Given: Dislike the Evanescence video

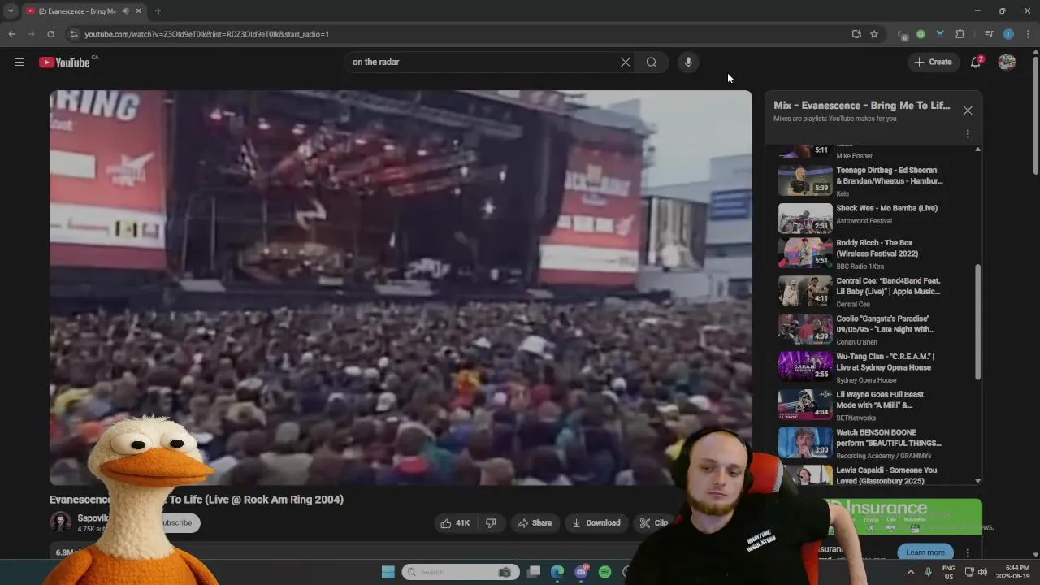Looking at the screenshot, I should pos(491,523).
